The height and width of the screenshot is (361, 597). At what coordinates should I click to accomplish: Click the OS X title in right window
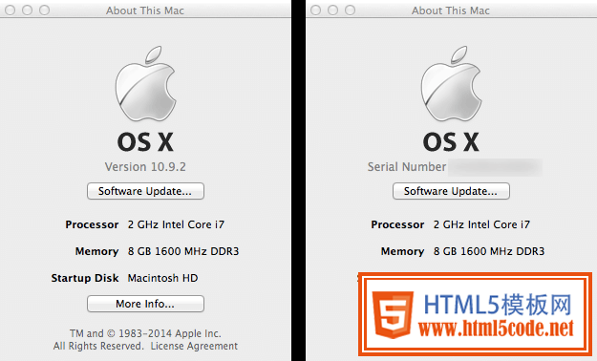click(451, 142)
